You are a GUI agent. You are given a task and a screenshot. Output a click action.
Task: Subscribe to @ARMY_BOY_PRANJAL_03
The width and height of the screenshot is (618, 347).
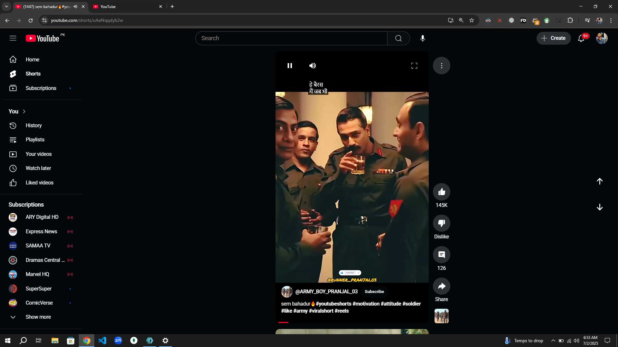pos(374,292)
